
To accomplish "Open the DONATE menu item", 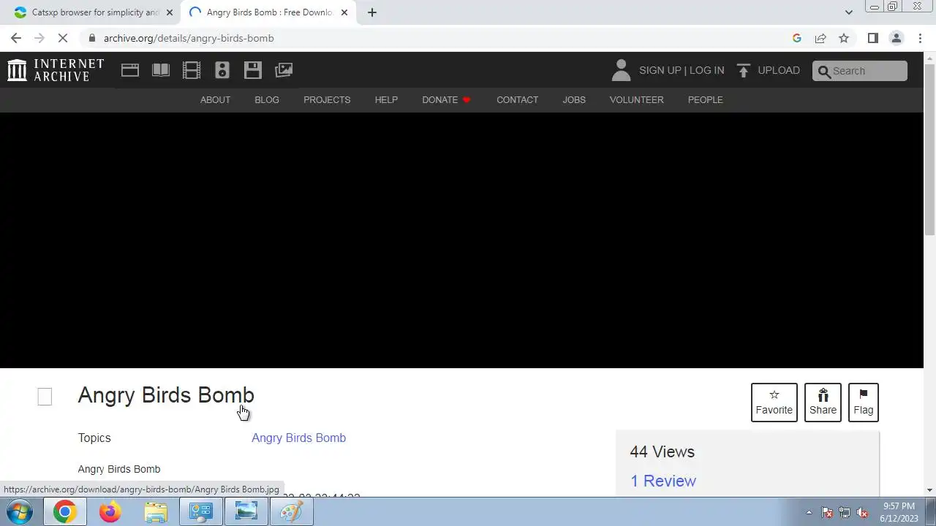I will [x=446, y=99].
